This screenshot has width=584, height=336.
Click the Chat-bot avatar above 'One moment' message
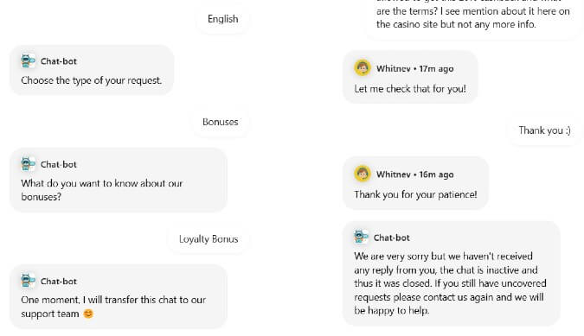(x=28, y=281)
